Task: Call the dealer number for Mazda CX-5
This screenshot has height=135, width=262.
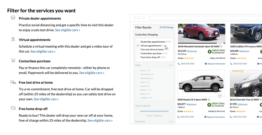Action: [x=186, y=117]
